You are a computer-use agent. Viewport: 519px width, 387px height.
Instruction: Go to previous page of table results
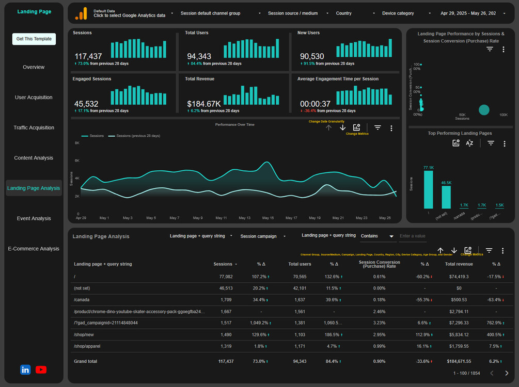pos(492,373)
